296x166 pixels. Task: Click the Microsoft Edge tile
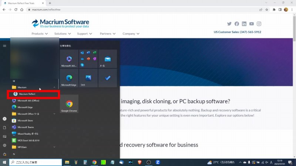(x=69, y=78)
